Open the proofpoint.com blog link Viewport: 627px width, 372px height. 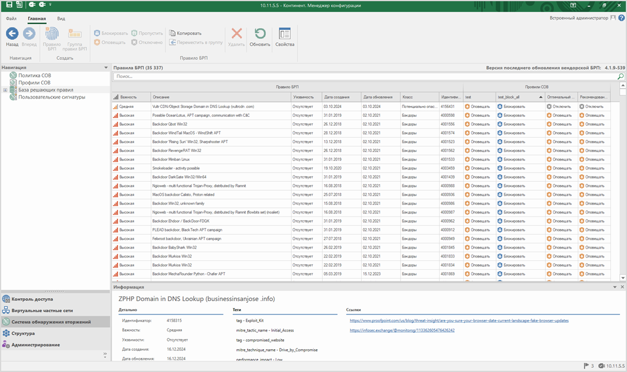459,320
